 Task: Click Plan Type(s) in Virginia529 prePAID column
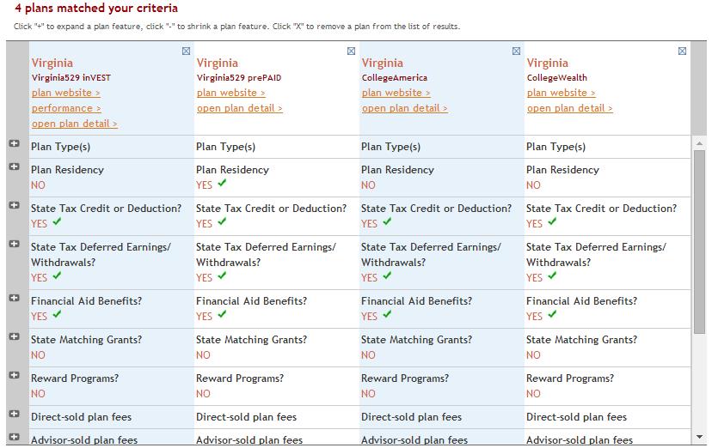pyautogui.click(x=225, y=147)
